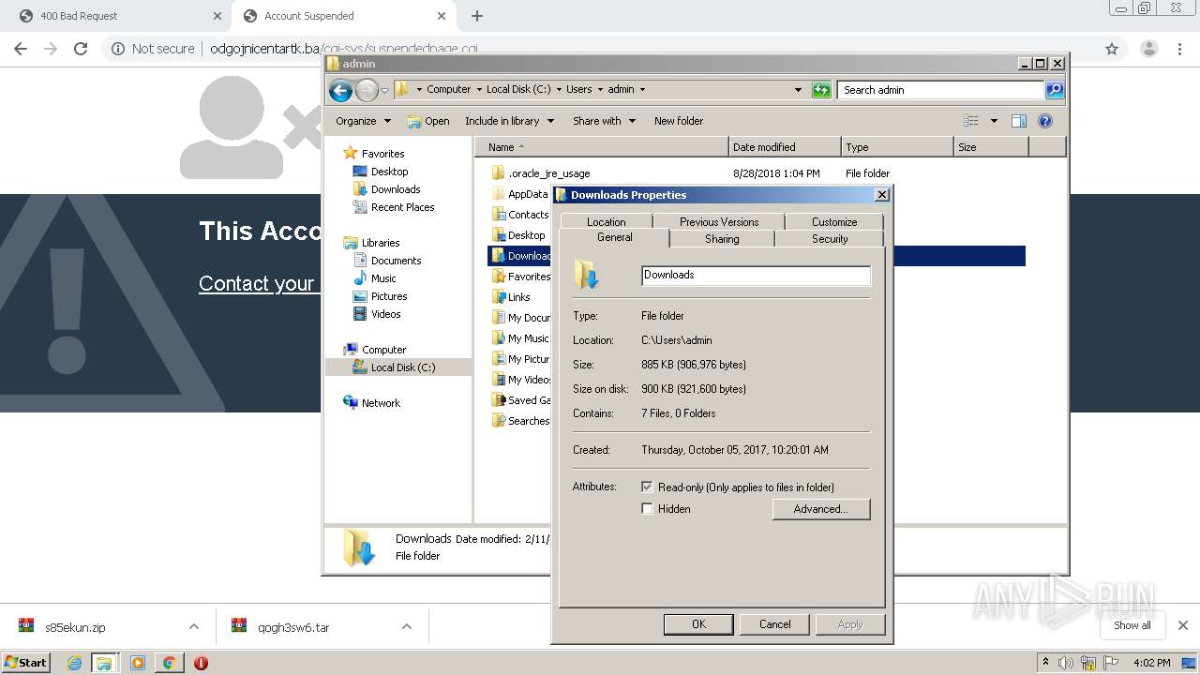Viewport: 1200px width, 675px height.
Task: Click Chrome reload page icon
Action: (81, 49)
